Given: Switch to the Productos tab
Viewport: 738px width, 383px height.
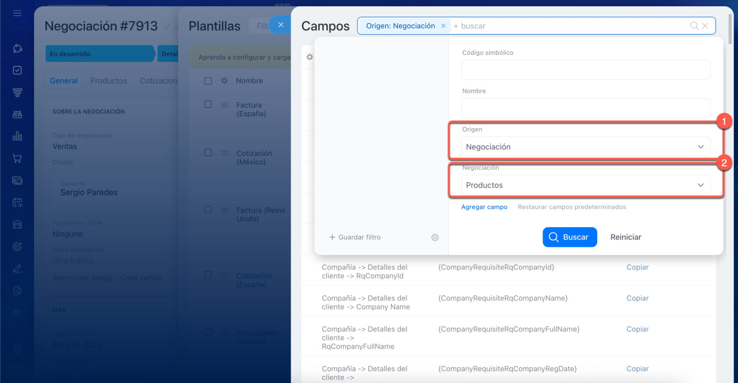Looking at the screenshot, I should [108, 81].
